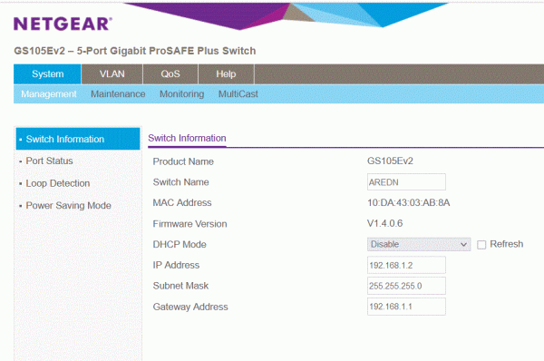Open the Help tab

[x=226, y=74]
